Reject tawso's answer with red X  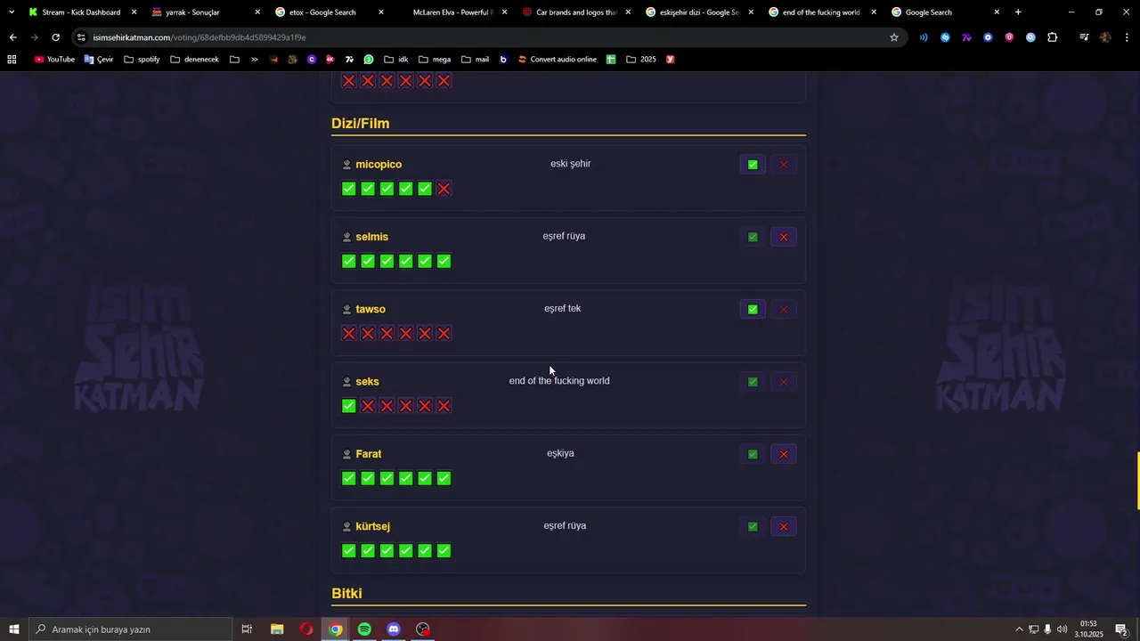[x=784, y=309]
